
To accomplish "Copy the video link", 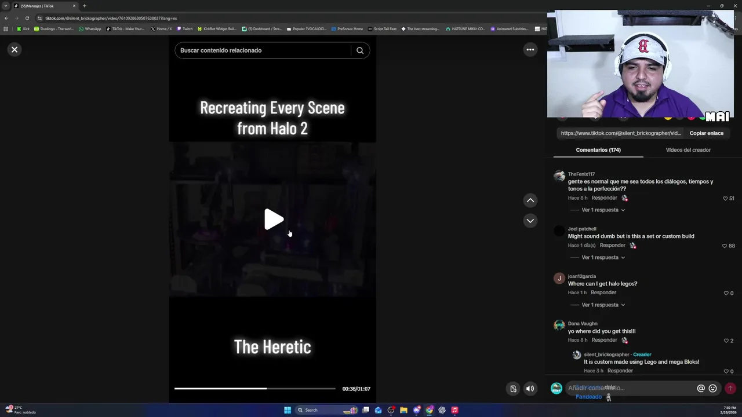I will click(x=706, y=133).
